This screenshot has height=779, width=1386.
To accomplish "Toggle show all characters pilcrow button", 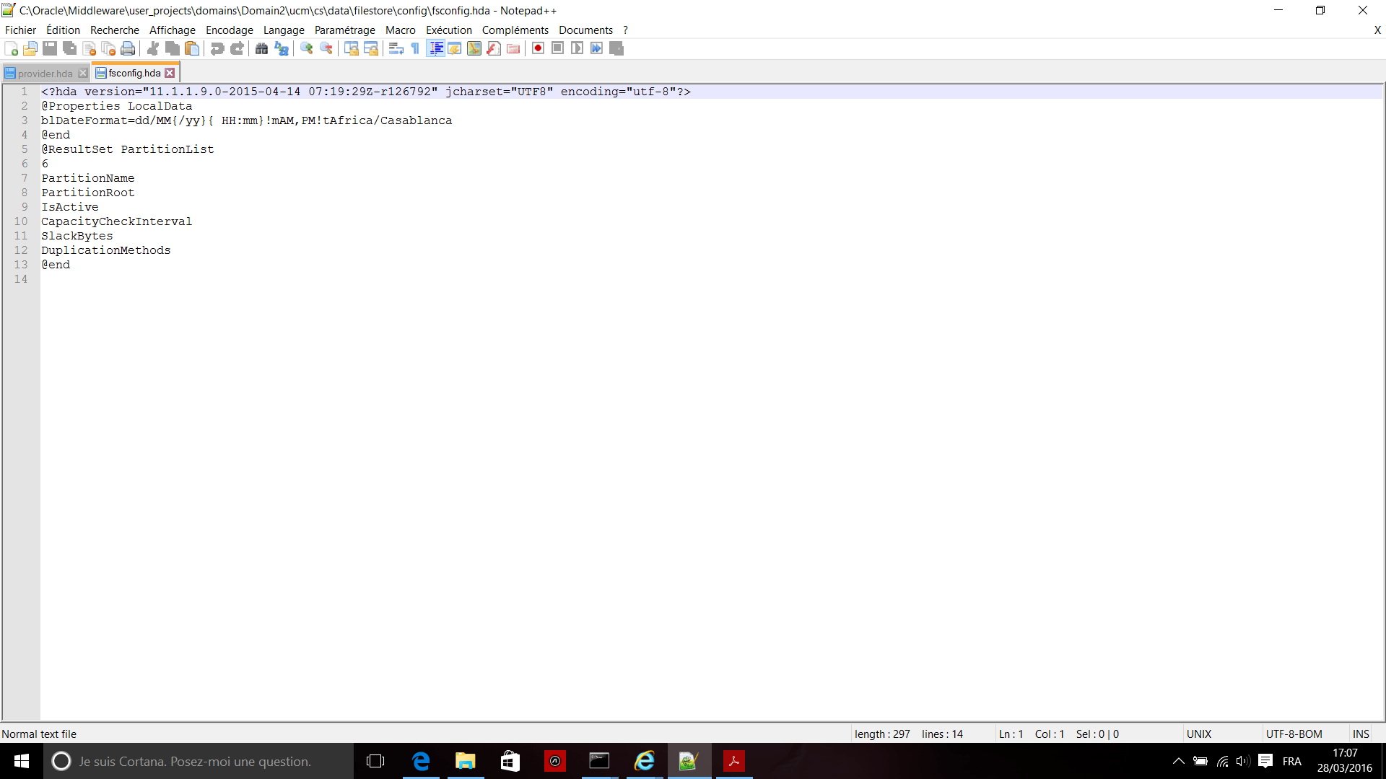I will [415, 48].
